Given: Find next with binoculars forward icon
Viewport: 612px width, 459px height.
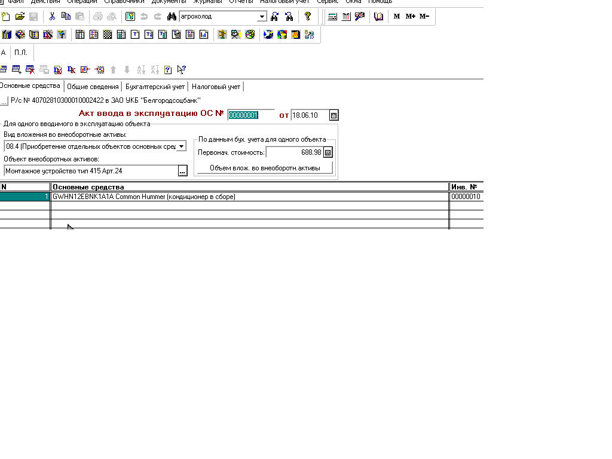Looking at the screenshot, I should pyautogui.click(x=275, y=16).
